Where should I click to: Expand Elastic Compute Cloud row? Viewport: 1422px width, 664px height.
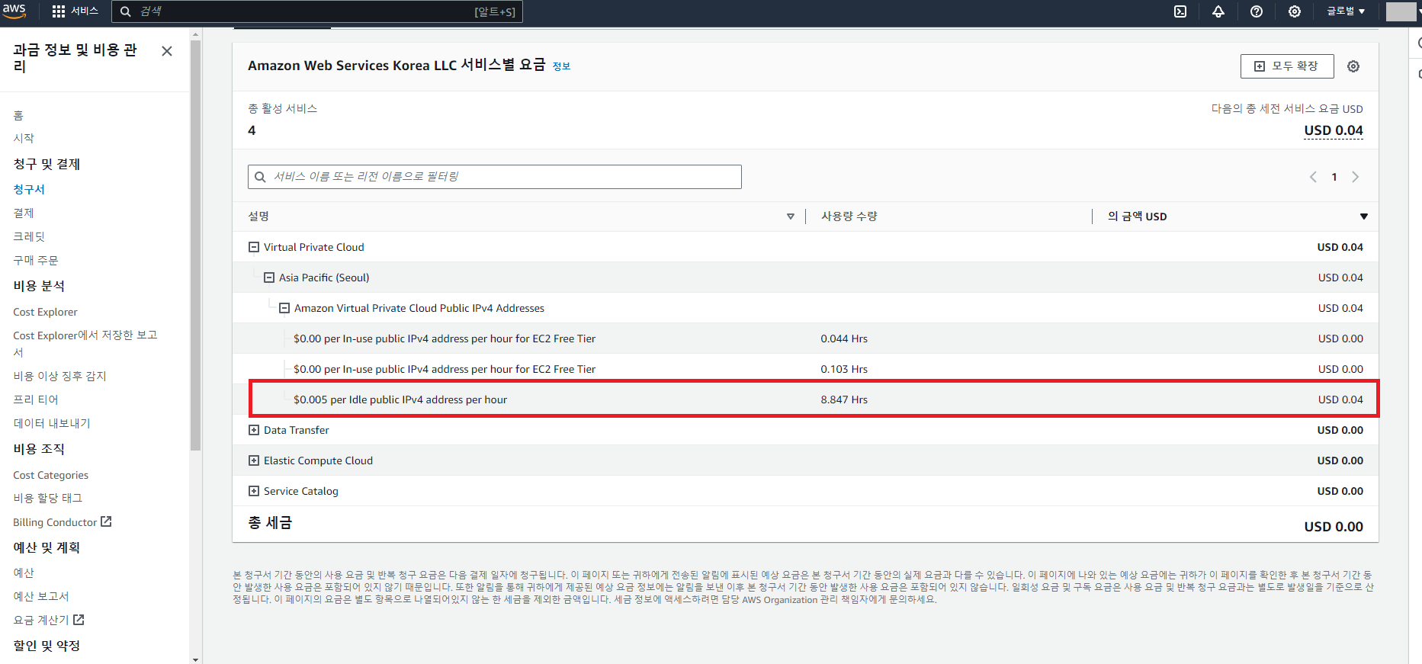254,460
